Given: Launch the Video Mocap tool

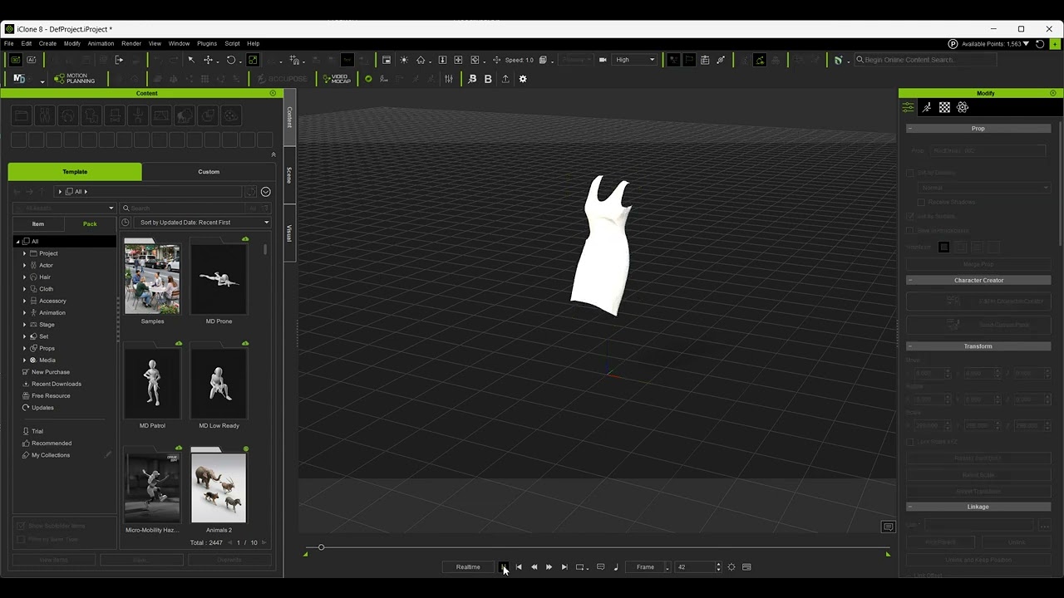Looking at the screenshot, I should (337, 79).
